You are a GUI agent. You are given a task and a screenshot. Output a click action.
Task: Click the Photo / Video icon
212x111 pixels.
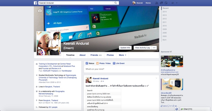coord(97,63)
